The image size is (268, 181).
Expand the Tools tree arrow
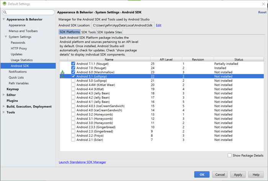pos(3,112)
